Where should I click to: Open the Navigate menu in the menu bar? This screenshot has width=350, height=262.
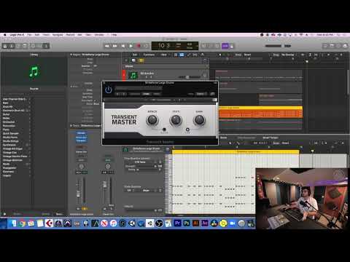(58, 35)
